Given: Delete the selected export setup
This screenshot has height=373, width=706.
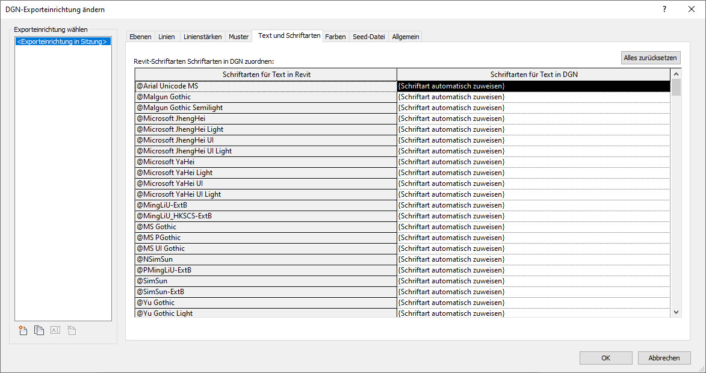Looking at the screenshot, I should pos(72,330).
